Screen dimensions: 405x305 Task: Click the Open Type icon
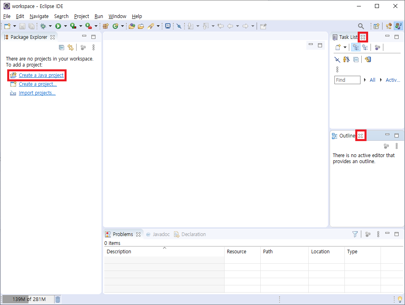tap(132, 26)
